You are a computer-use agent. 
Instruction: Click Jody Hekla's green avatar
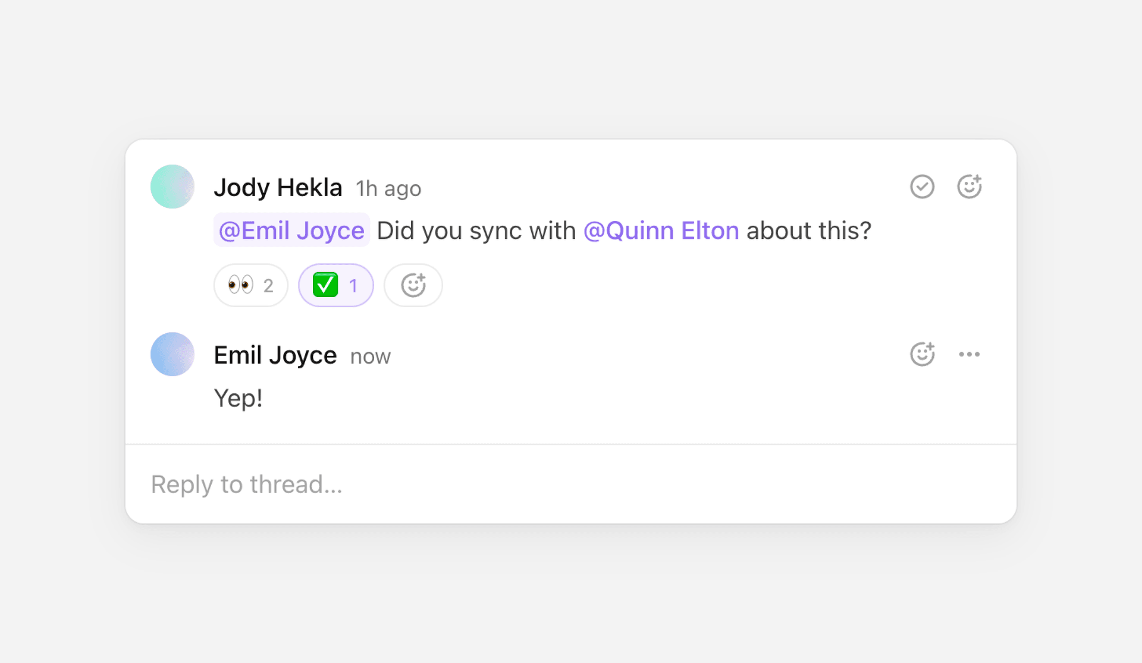172,187
